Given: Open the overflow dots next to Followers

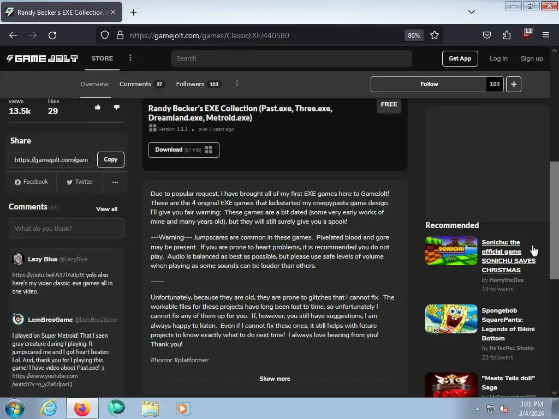Looking at the screenshot, I should [x=237, y=83].
